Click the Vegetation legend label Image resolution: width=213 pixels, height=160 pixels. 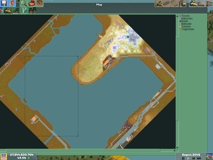188,29
